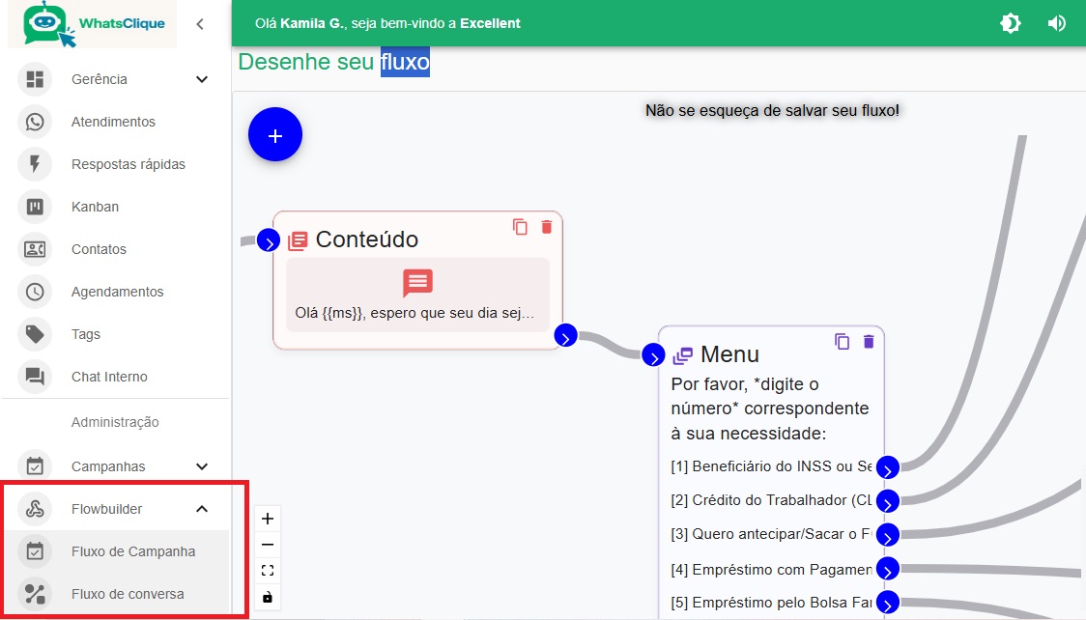Click the output handle of menu option [1]
This screenshot has width=1086, height=620.
pos(888,468)
